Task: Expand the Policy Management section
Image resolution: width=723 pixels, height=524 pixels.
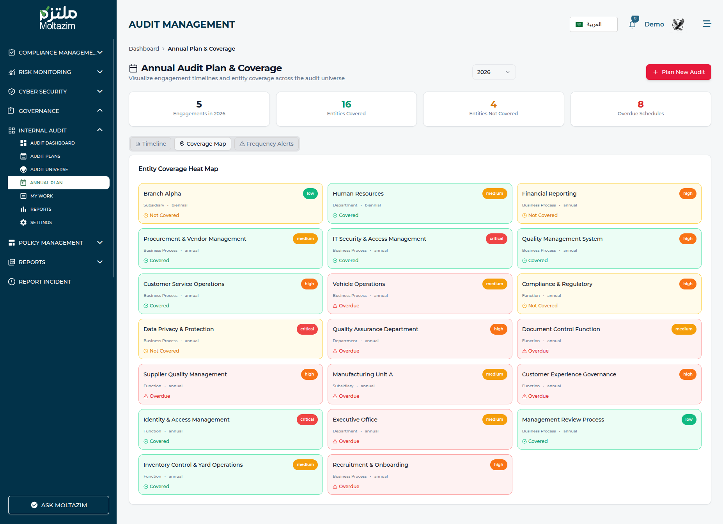Action: (57, 243)
